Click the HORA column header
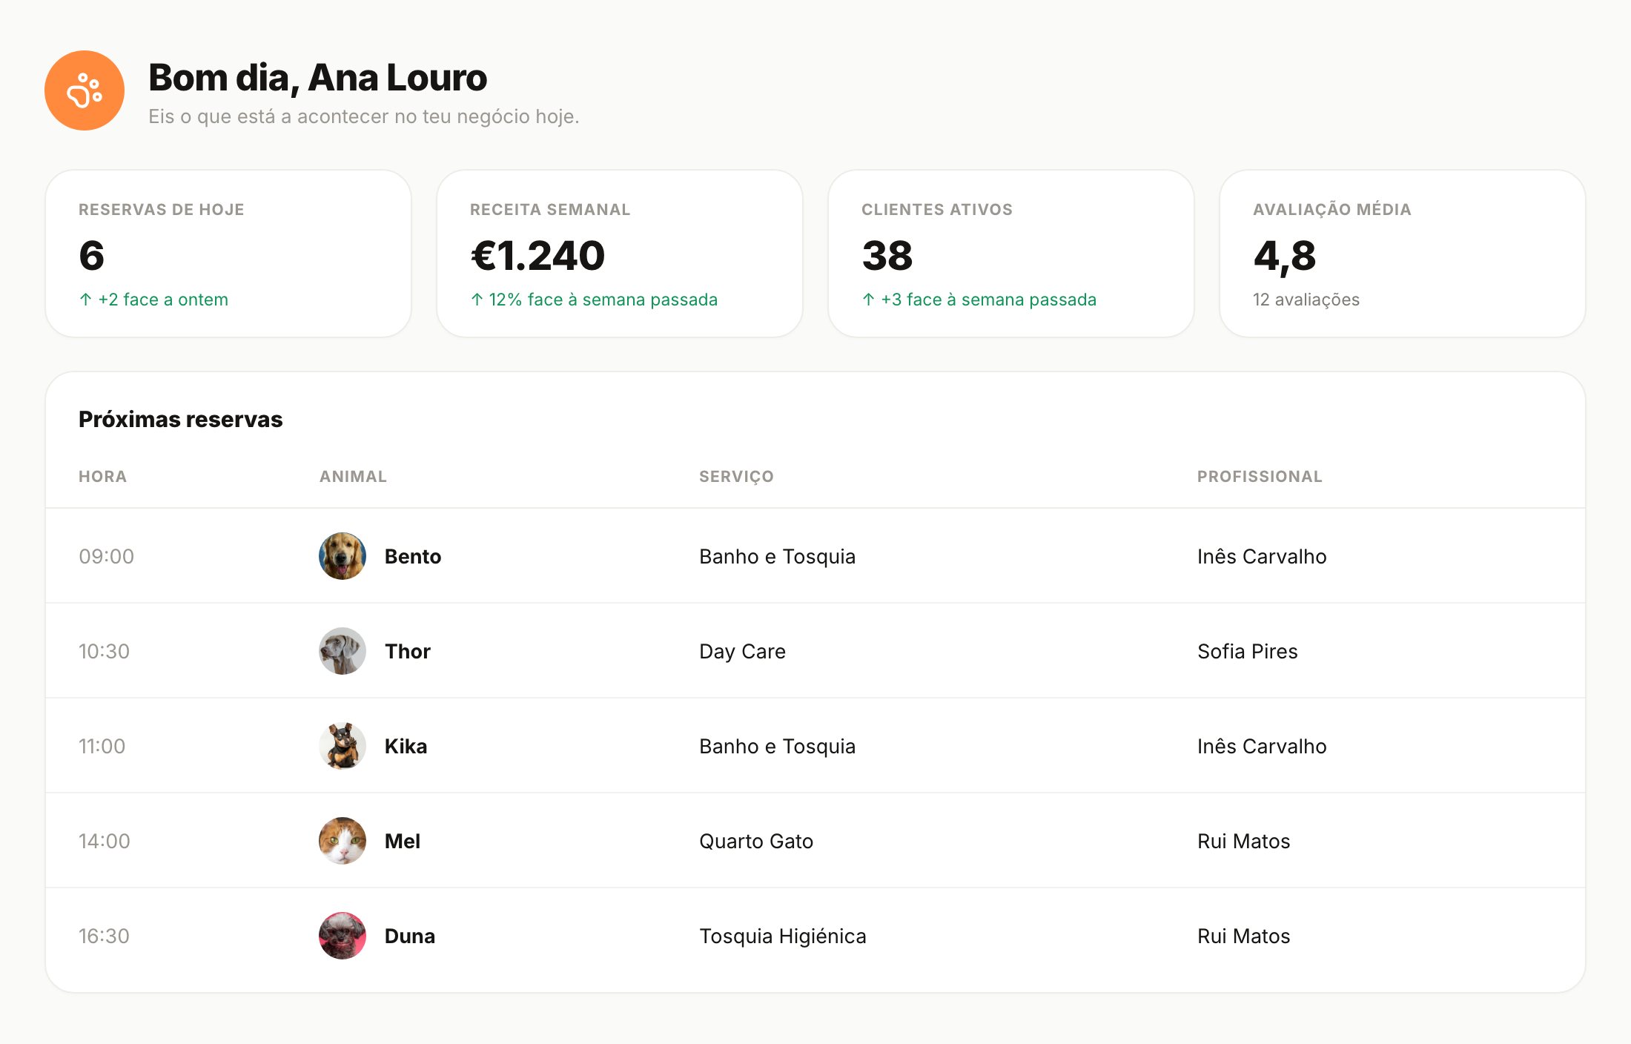Screen dimensions: 1631x1044 102,477
